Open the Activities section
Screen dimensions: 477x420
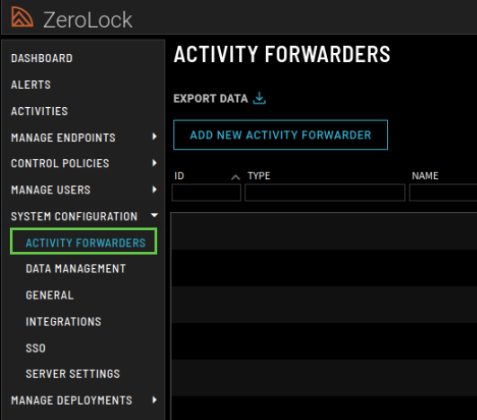[40, 112]
